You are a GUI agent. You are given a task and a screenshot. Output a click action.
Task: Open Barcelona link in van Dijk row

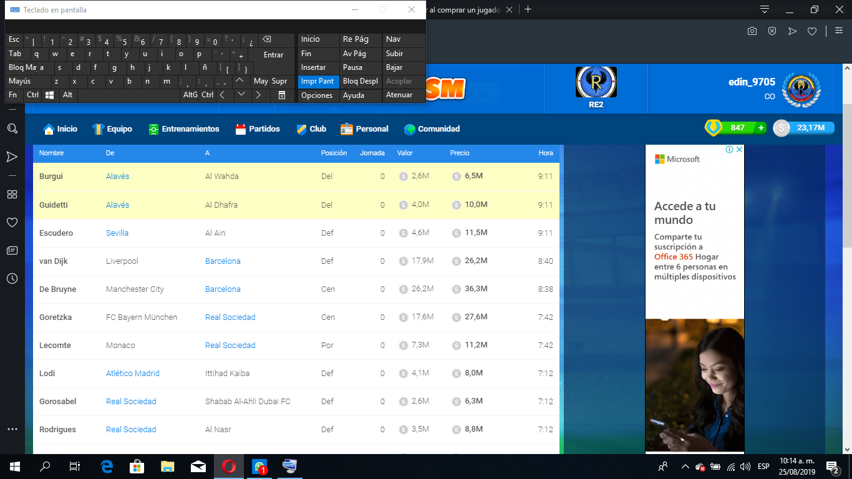[223, 261]
